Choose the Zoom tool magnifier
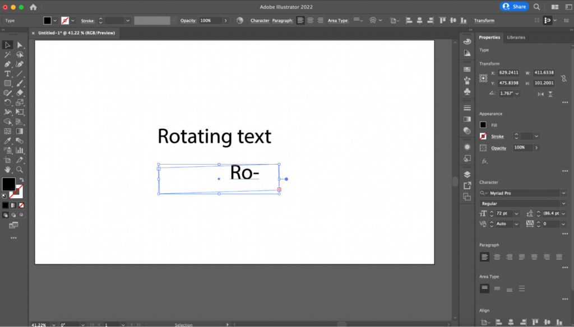This screenshot has width=574, height=327. tap(20, 169)
